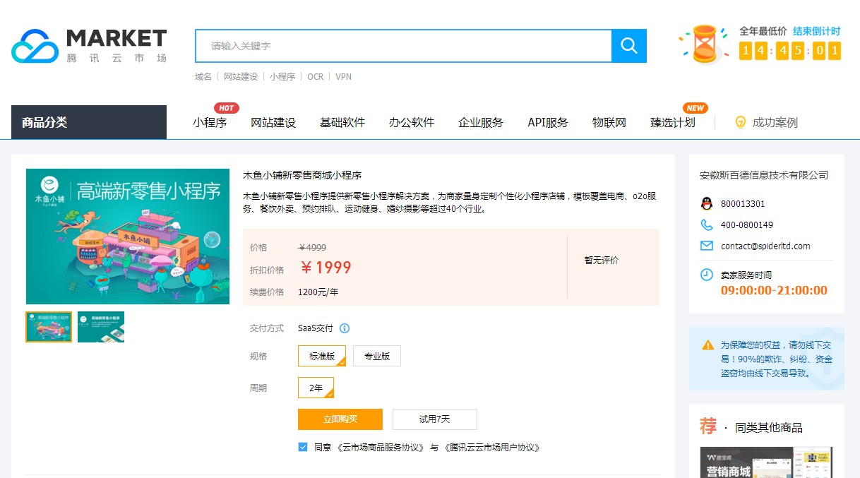
Task: Switch to 办公软件 category
Action: point(412,122)
